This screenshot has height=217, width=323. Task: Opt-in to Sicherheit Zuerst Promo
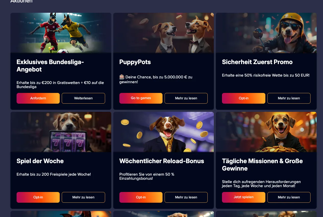click(x=244, y=98)
